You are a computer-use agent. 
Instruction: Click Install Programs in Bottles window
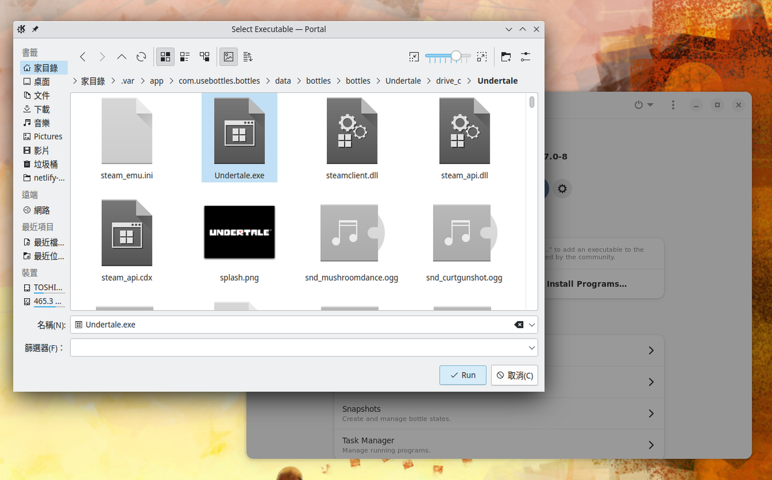(x=586, y=284)
